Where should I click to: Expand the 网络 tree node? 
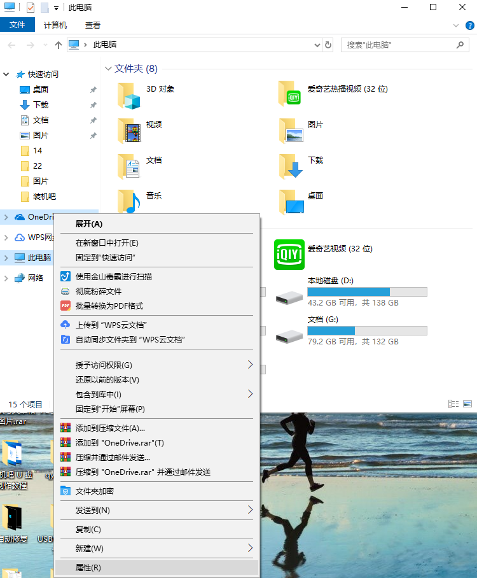click(x=6, y=278)
